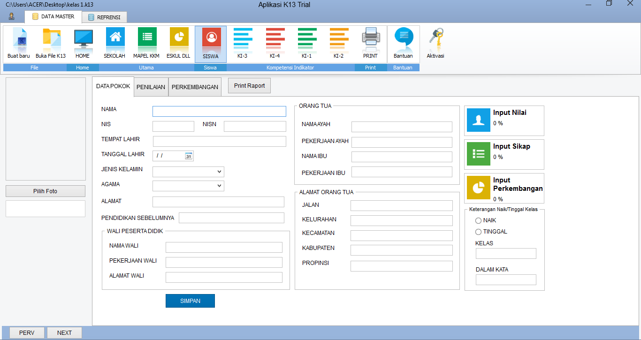
Task: Click into the NAMA input field
Action: click(x=219, y=111)
